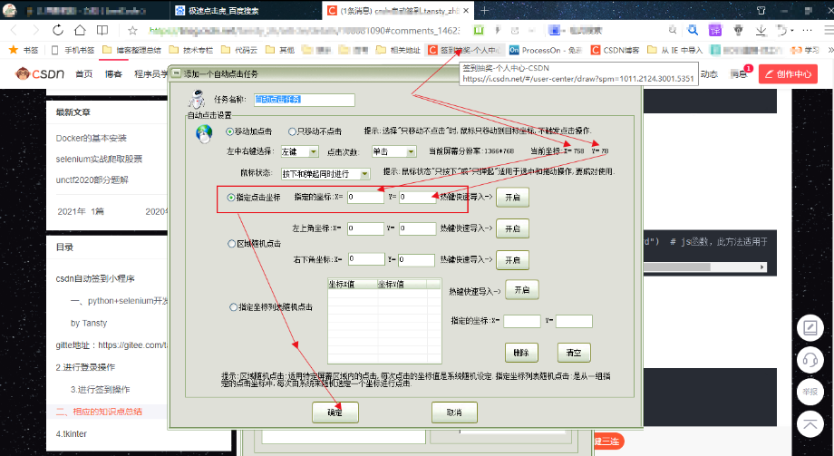Image resolution: width=834 pixels, height=456 pixels.
Task: Click the browser forward arrow
Action: click(x=35, y=30)
